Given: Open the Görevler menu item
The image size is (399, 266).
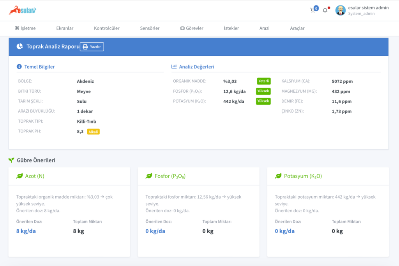Looking at the screenshot, I should (x=192, y=28).
